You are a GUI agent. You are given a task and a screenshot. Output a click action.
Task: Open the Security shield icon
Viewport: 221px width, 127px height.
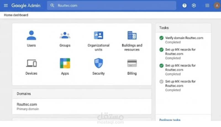(x=99, y=63)
